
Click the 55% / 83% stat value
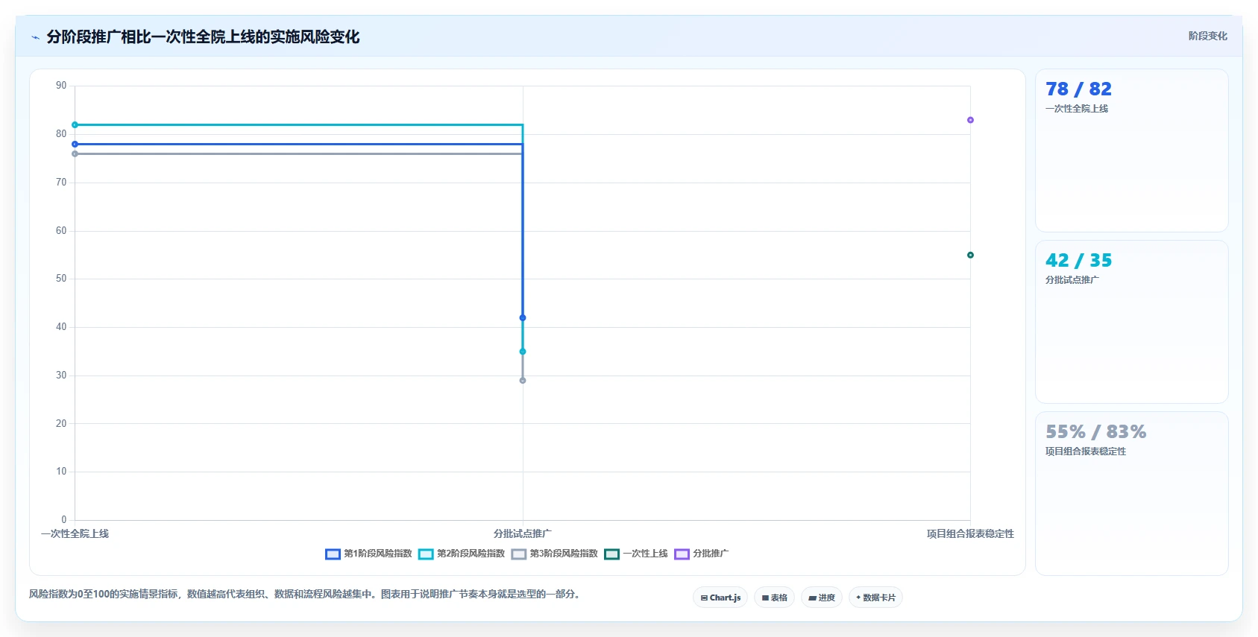click(x=1096, y=432)
